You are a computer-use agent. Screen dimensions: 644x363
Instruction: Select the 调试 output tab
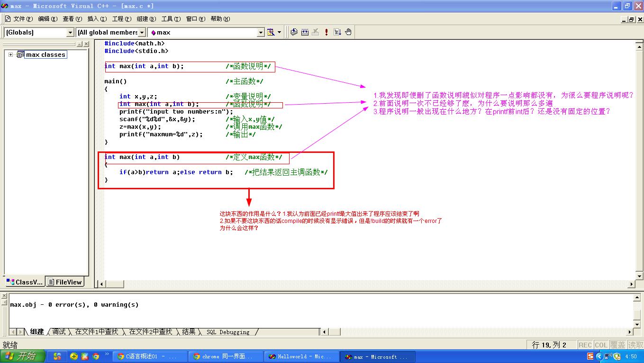click(59, 332)
